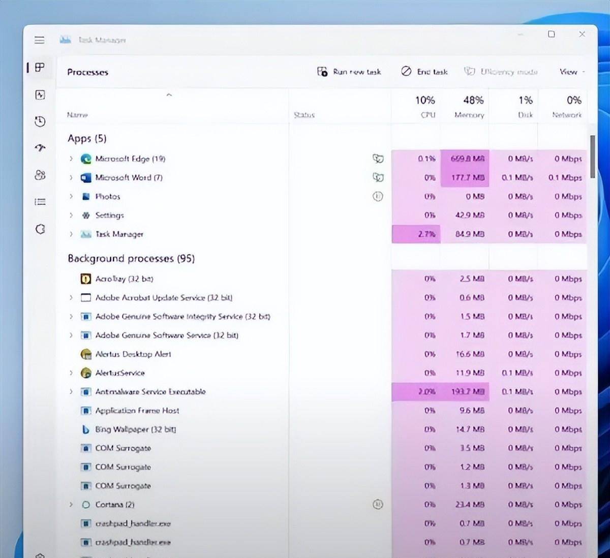Click the Task Manager process row icon
This screenshot has width=610, height=558.
click(86, 234)
